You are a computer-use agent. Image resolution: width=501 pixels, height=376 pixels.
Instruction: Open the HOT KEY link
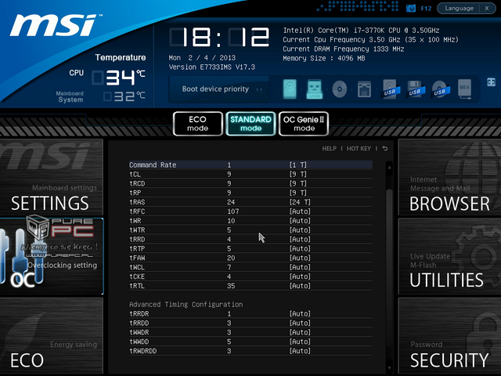click(359, 149)
